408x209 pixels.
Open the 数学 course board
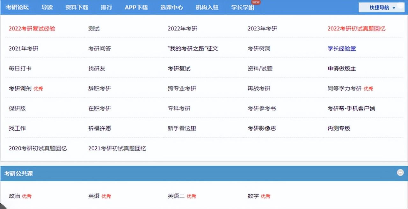[253, 196]
